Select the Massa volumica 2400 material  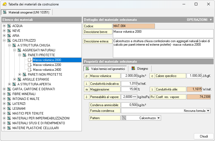[x=47, y=70]
